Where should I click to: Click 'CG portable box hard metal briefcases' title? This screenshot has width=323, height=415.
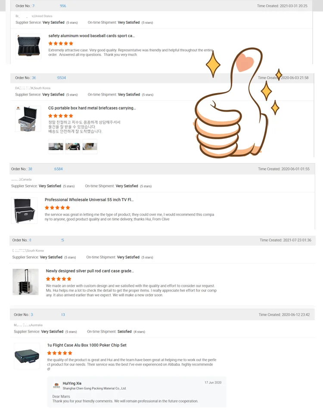click(x=92, y=108)
